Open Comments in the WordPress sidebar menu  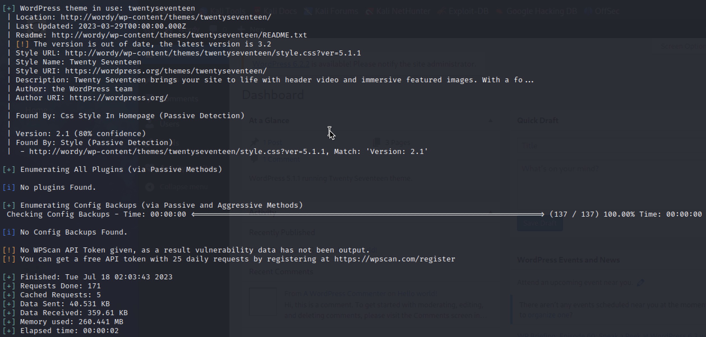point(179,99)
